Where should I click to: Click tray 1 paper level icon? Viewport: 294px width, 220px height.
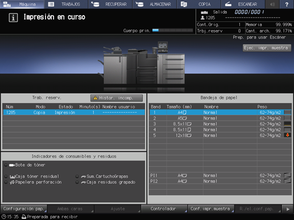[x=287, y=112]
